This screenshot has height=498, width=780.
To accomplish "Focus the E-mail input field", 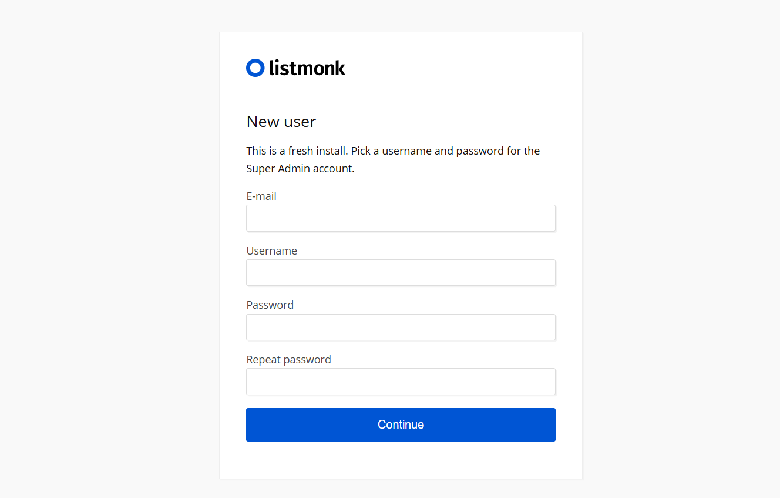I will click(x=401, y=218).
